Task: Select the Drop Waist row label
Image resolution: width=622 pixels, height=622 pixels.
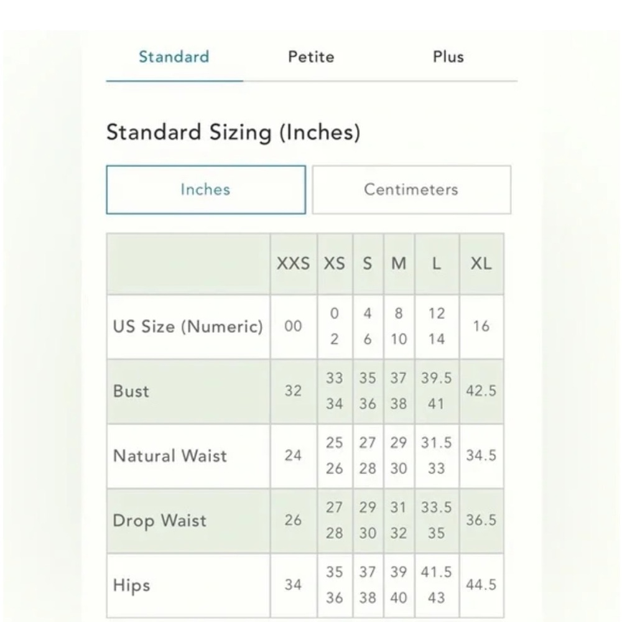Action: pos(159,521)
